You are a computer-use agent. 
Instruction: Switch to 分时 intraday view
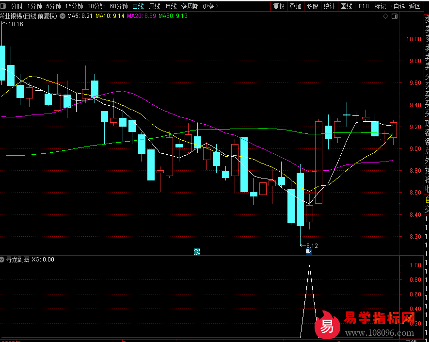16,6
